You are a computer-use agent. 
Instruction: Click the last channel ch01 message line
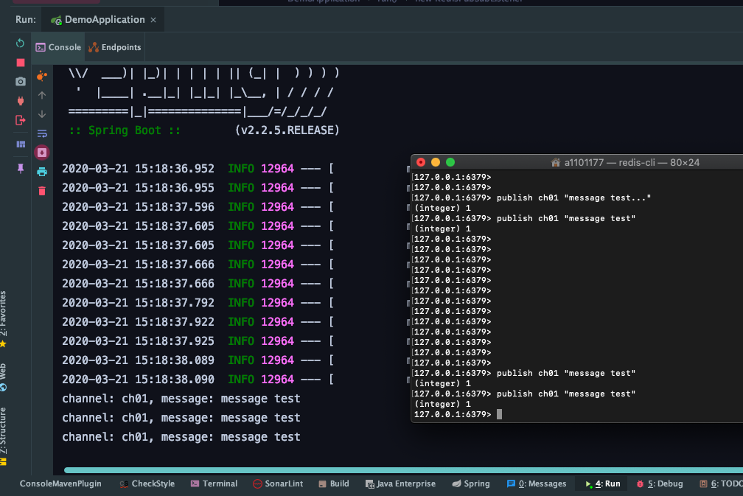(181, 437)
